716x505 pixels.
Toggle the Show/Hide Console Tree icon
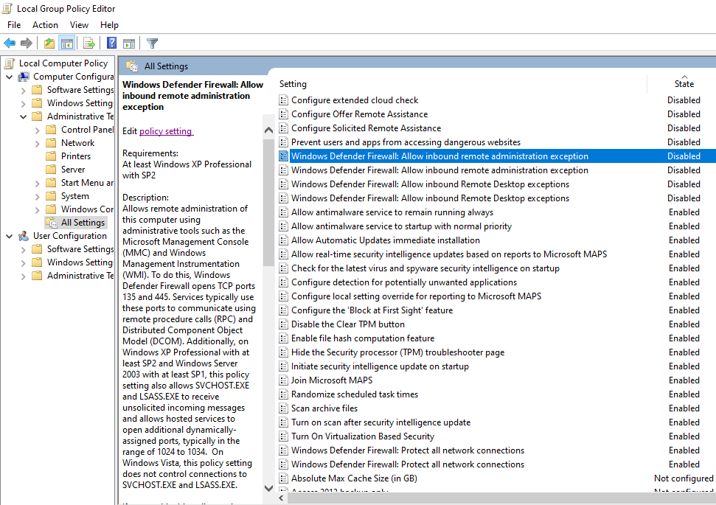pos(66,43)
